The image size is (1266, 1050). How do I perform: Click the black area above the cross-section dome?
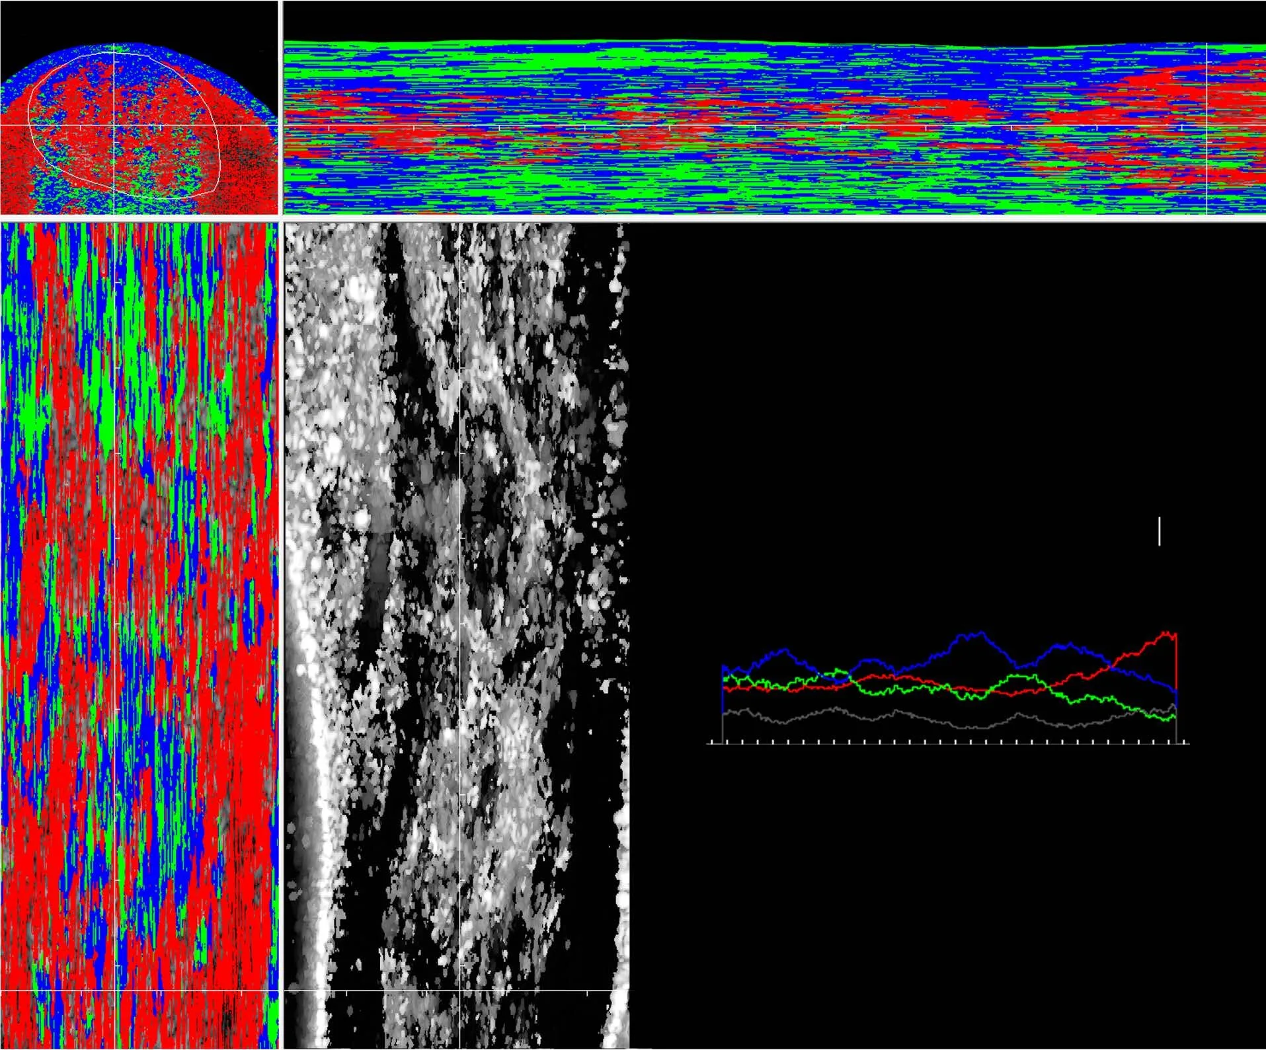click(x=132, y=20)
